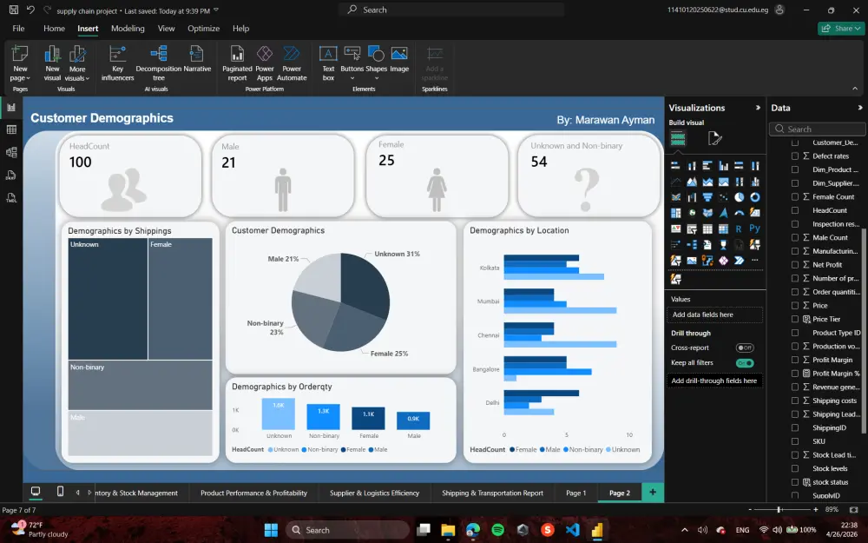The image size is (868, 543).
Task: Open the Shipping & Transportation Report page tab
Action: click(492, 493)
